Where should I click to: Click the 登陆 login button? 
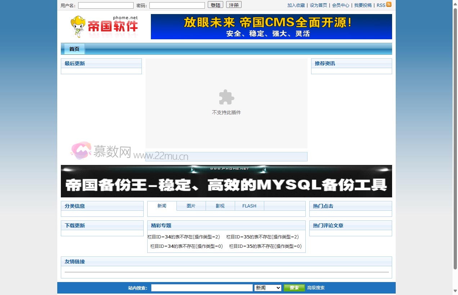215,5
